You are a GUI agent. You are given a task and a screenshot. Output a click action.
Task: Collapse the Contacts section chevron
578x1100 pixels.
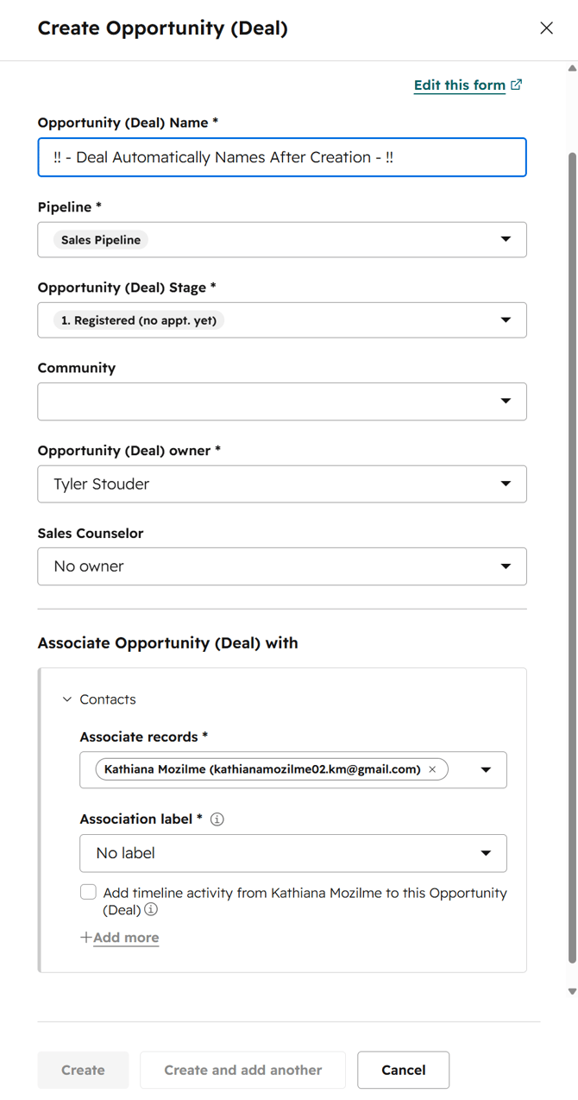click(67, 699)
